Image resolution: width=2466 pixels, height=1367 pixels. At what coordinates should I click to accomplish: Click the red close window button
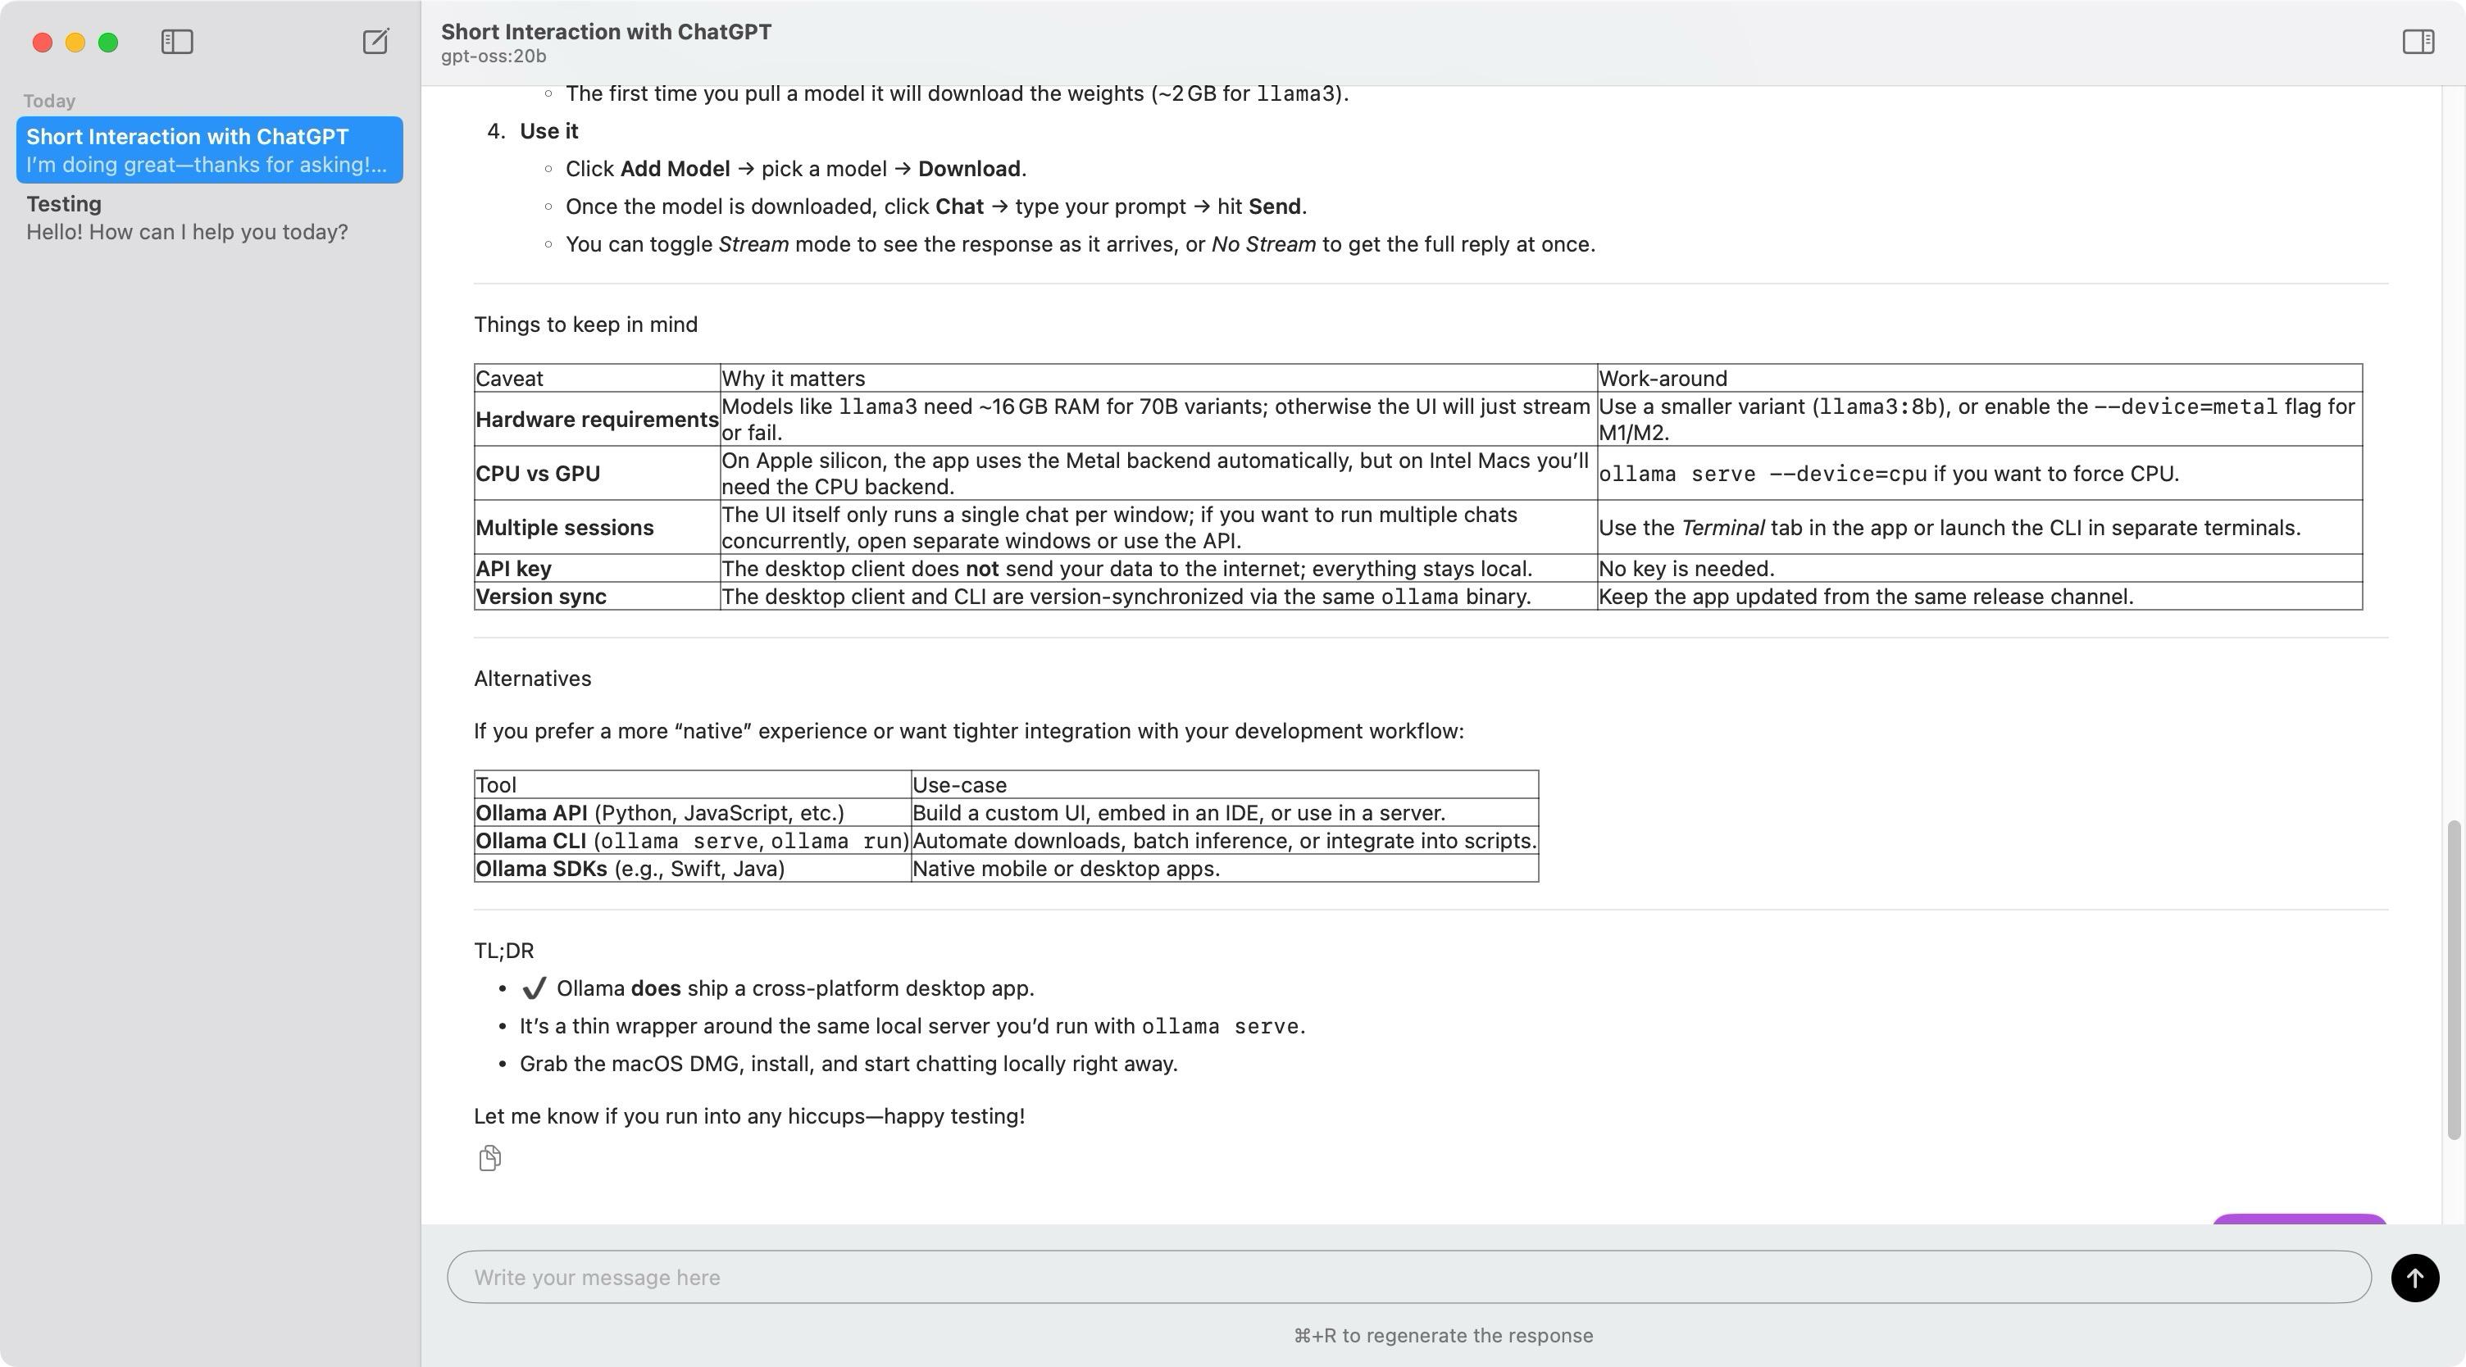42,42
